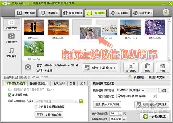Increase 相片展示时间 with up stepper
The image size is (173, 123).
click(x=120, y=112)
